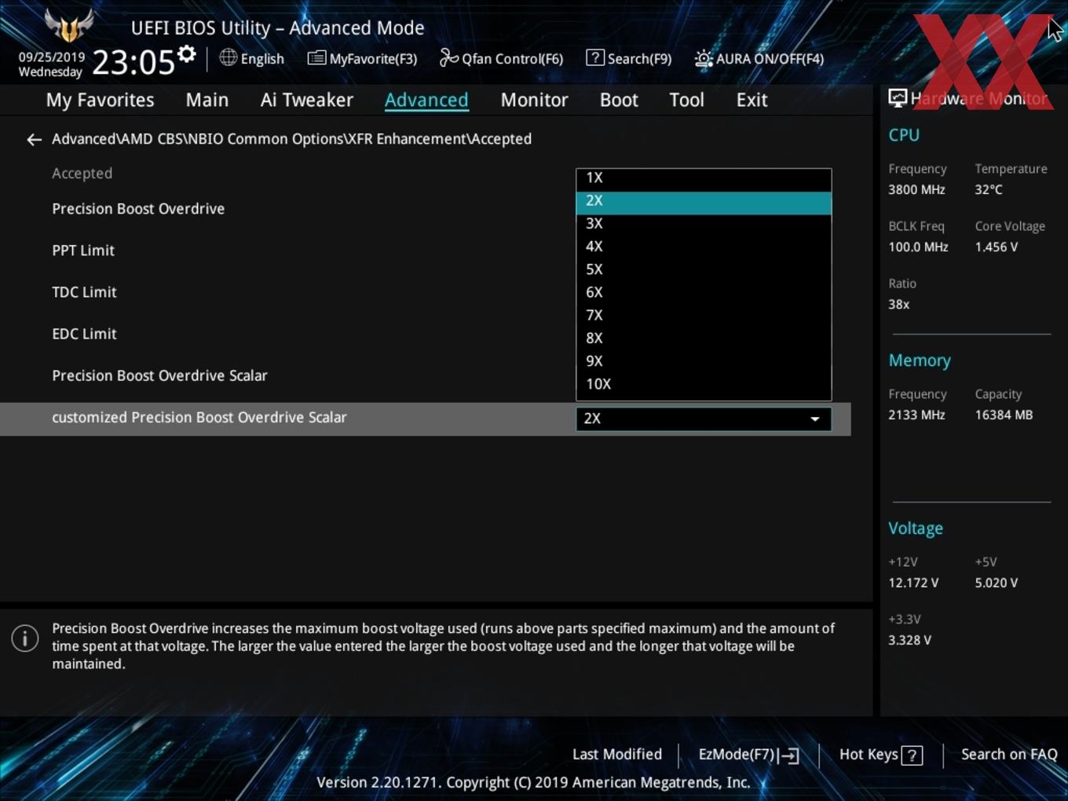This screenshot has width=1068, height=801.
Task: Click Core Voltage value 1.456 V
Action: pyautogui.click(x=997, y=247)
